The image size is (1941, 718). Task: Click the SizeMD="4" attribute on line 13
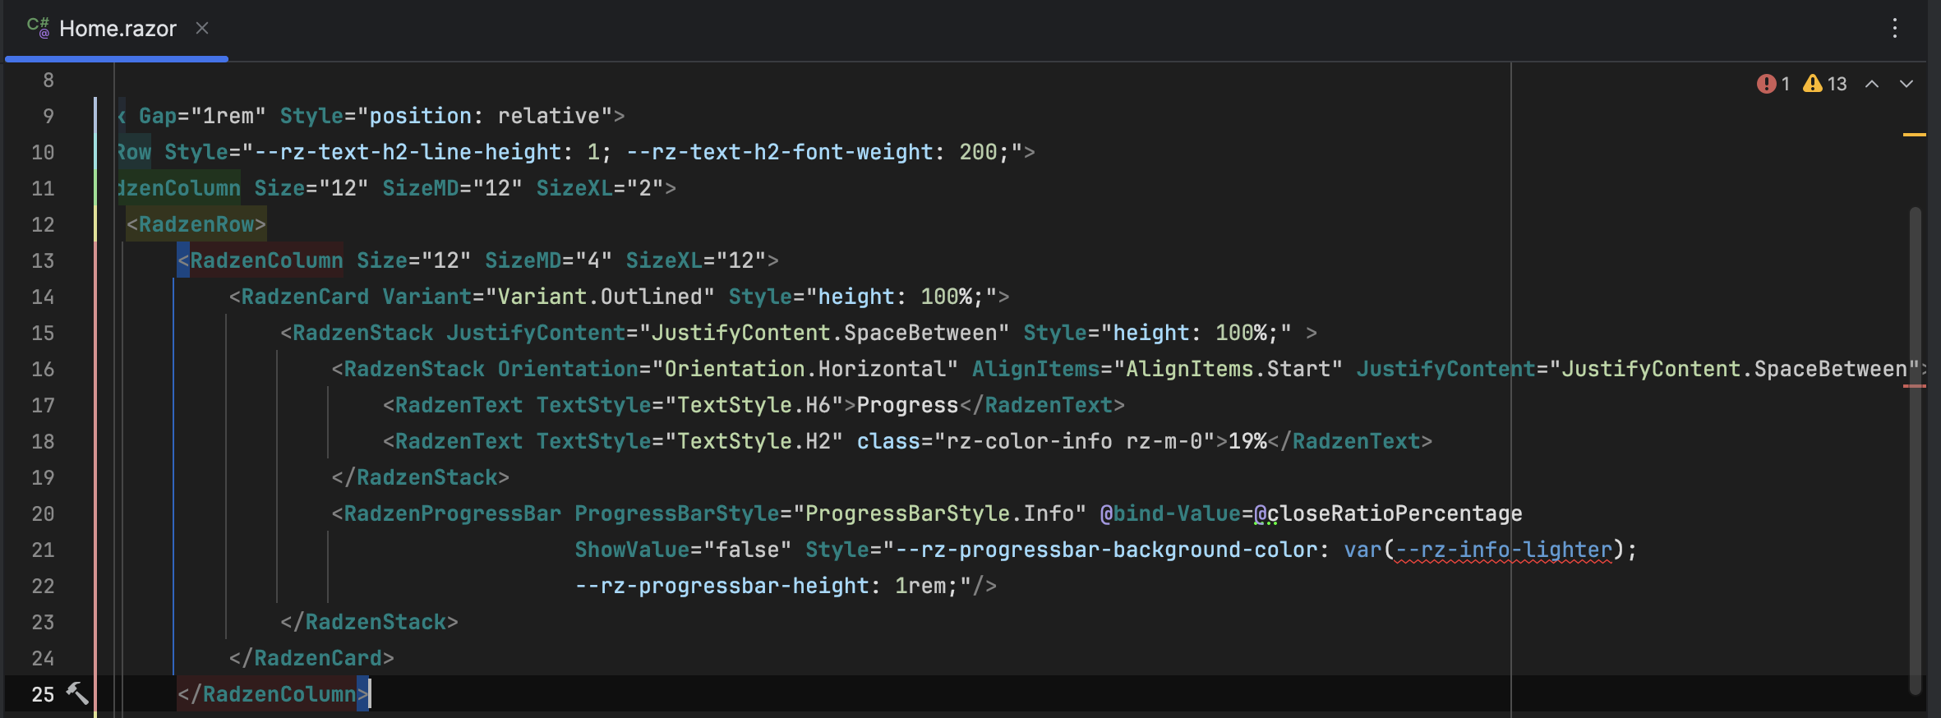tap(549, 260)
